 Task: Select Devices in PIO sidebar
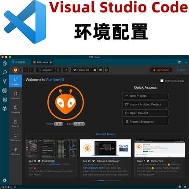pyautogui.click(x=15, y=152)
